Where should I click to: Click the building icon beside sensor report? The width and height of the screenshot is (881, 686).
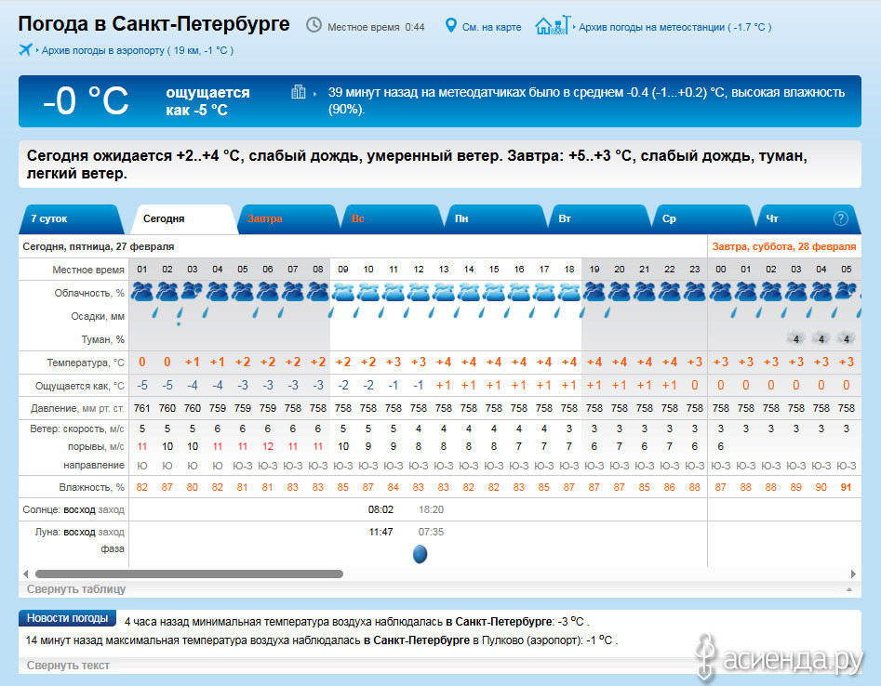coord(299,92)
